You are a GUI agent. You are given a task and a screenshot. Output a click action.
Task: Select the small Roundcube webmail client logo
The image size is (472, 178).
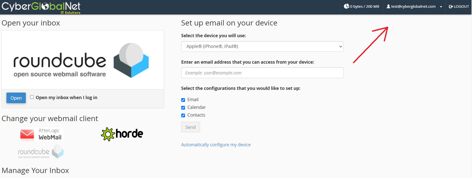point(41,152)
